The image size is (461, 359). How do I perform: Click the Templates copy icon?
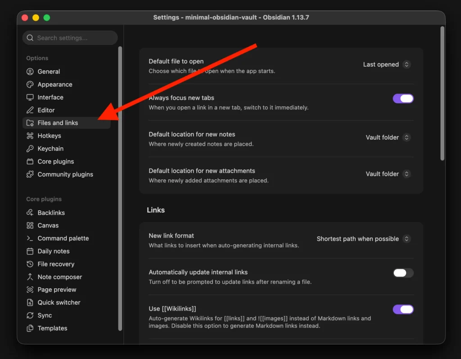(30, 328)
